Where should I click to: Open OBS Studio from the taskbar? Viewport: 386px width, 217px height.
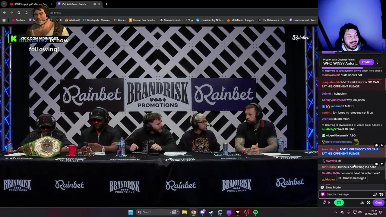coord(247,212)
